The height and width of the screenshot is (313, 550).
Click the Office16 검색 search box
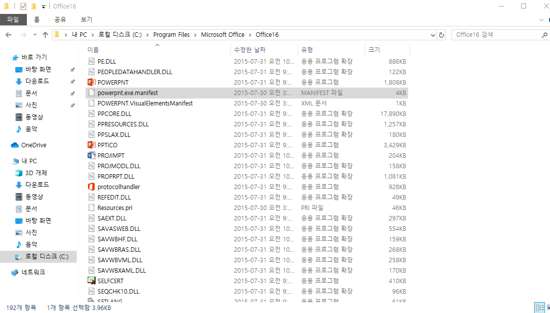point(496,35)
